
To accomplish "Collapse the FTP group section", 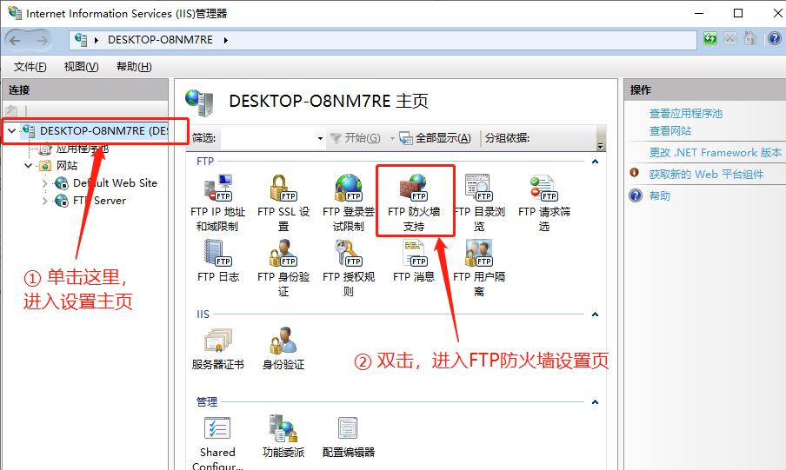I will (x=595, y=162).
